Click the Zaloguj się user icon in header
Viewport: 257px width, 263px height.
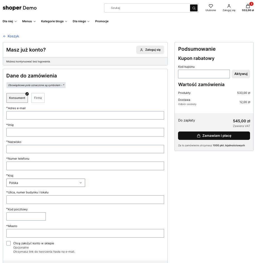229,6
